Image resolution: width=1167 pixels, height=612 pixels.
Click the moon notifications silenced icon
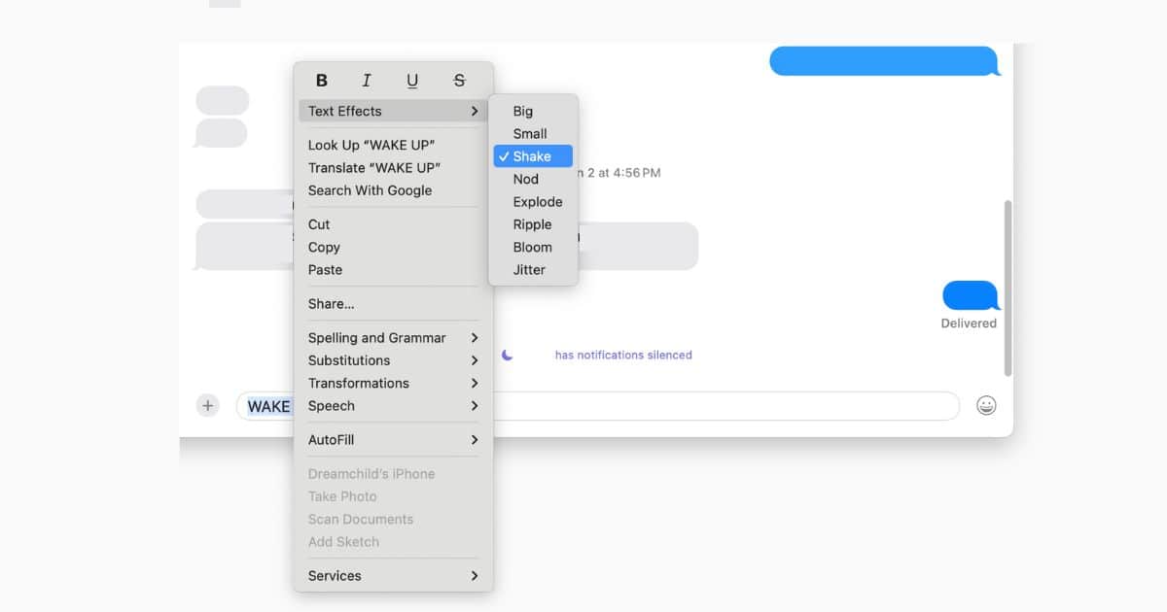(508, 356)
